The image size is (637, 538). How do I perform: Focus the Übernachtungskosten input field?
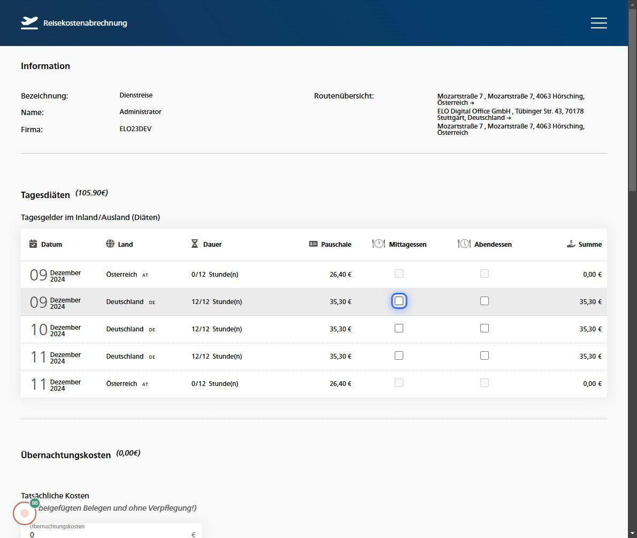107,534
